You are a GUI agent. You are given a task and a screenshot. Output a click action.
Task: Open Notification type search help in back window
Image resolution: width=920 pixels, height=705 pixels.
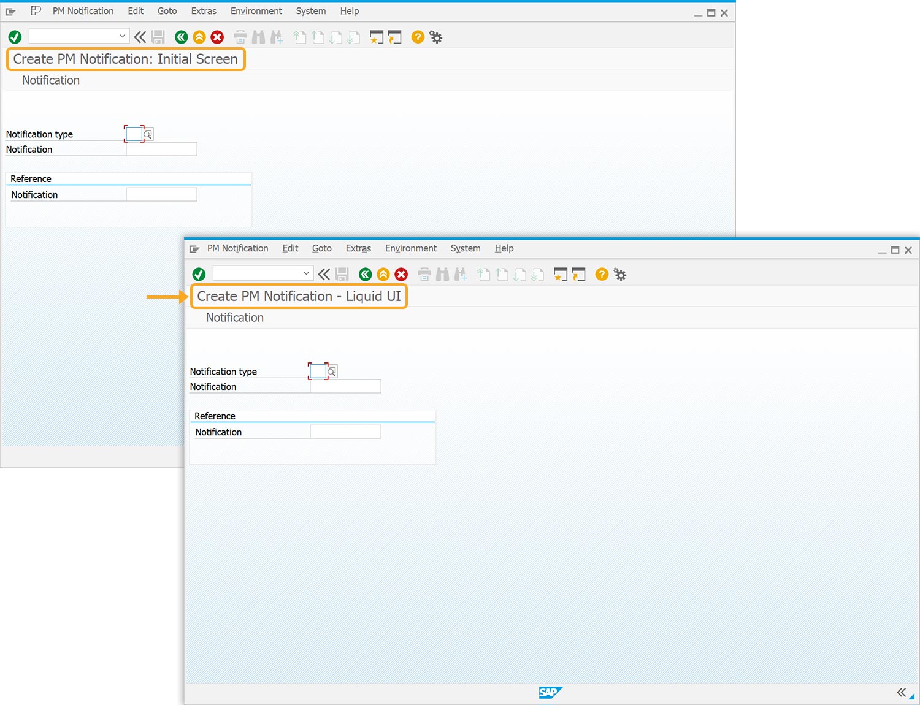148,134
